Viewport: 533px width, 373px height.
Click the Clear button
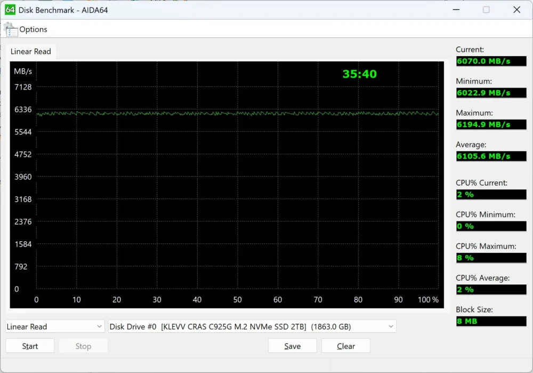tap(346, 346)
